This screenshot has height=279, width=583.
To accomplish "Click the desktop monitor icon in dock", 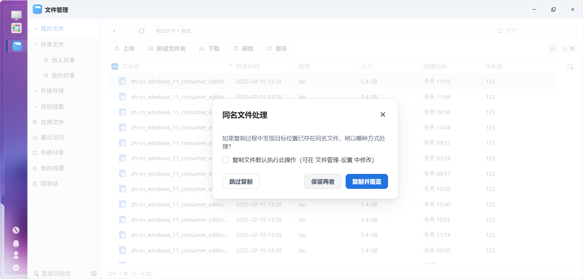I will pyautogui.click(x=16, y=15).
